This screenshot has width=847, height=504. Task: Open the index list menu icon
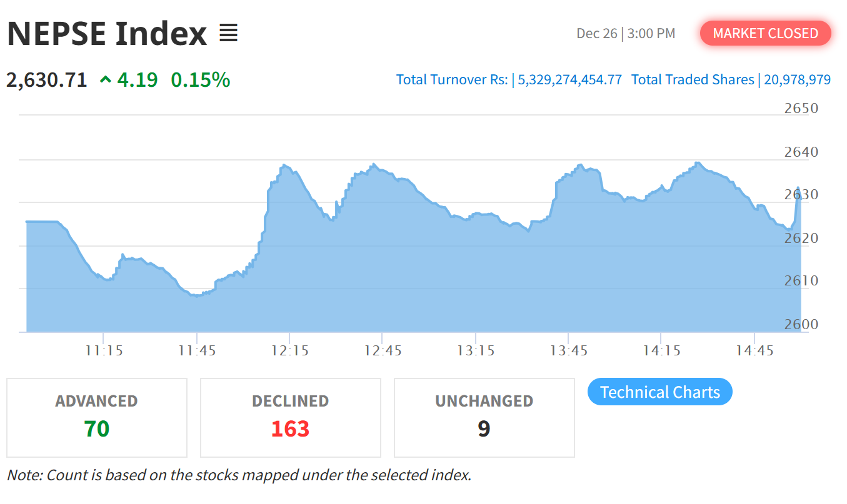pyautogui.click(x=229, y=33)
